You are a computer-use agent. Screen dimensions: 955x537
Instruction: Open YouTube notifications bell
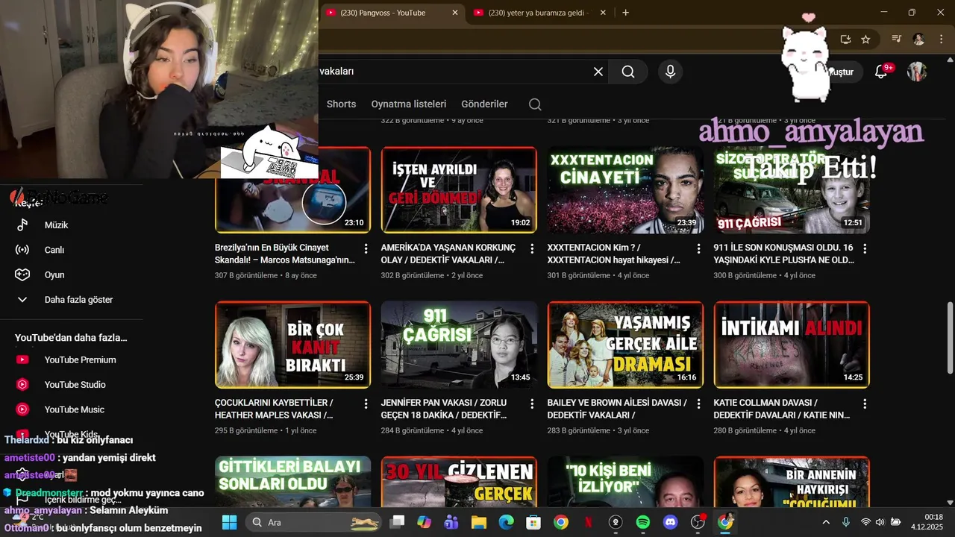(881, 72)
